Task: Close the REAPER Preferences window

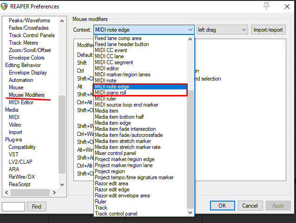Action: point(287,7)
